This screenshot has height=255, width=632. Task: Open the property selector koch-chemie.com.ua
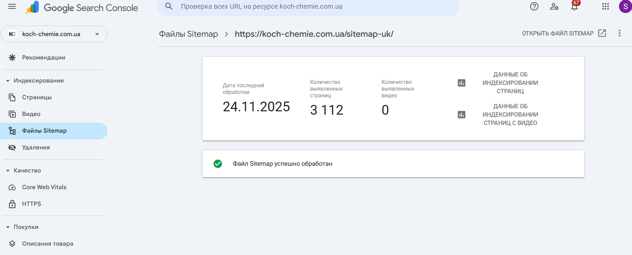[x=54, y=34]
